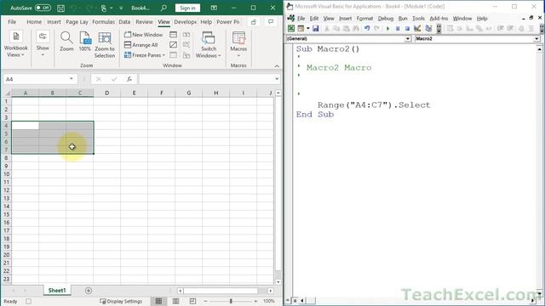
Task: Click Zoom to Selection
Action: point(104,44)
